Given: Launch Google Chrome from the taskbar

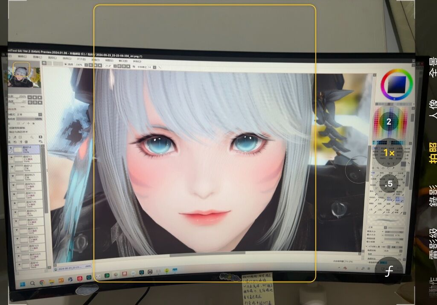Looking at the screenshot, I should point(42,282).
